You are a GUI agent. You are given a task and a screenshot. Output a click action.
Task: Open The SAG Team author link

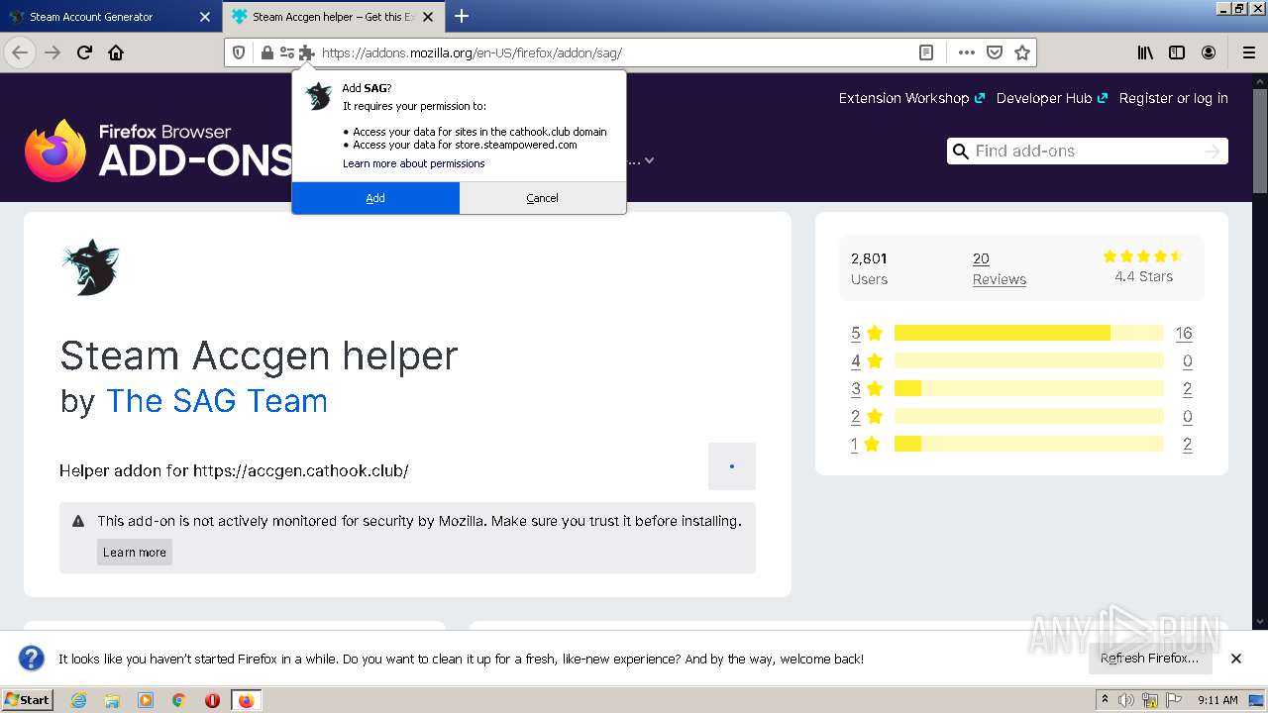tap(216, 401)
